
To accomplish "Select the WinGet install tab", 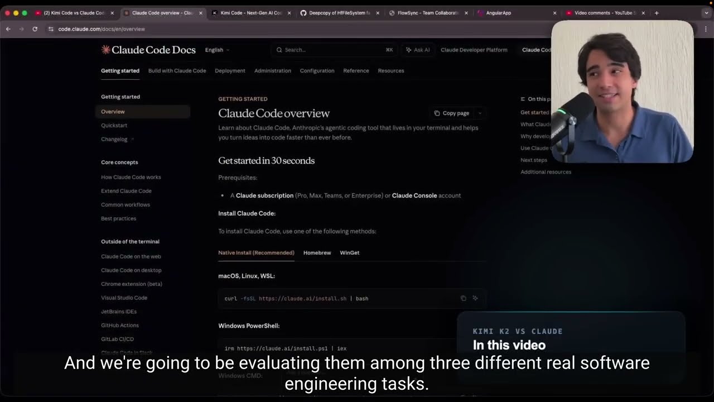I will point(350,253).
